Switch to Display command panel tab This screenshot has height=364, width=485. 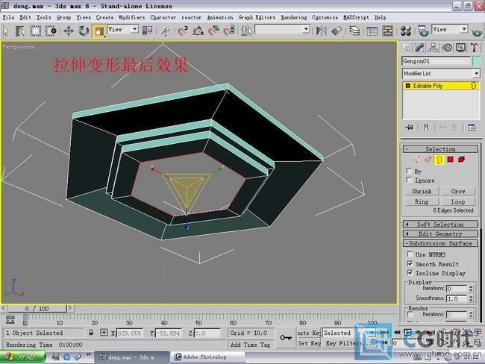(x=461, y=48)
